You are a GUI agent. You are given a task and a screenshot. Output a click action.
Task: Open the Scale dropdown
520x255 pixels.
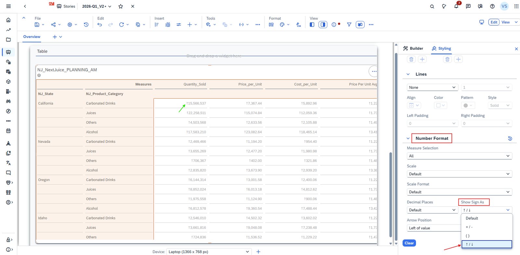pyautogui.click(x=459, y=174)
